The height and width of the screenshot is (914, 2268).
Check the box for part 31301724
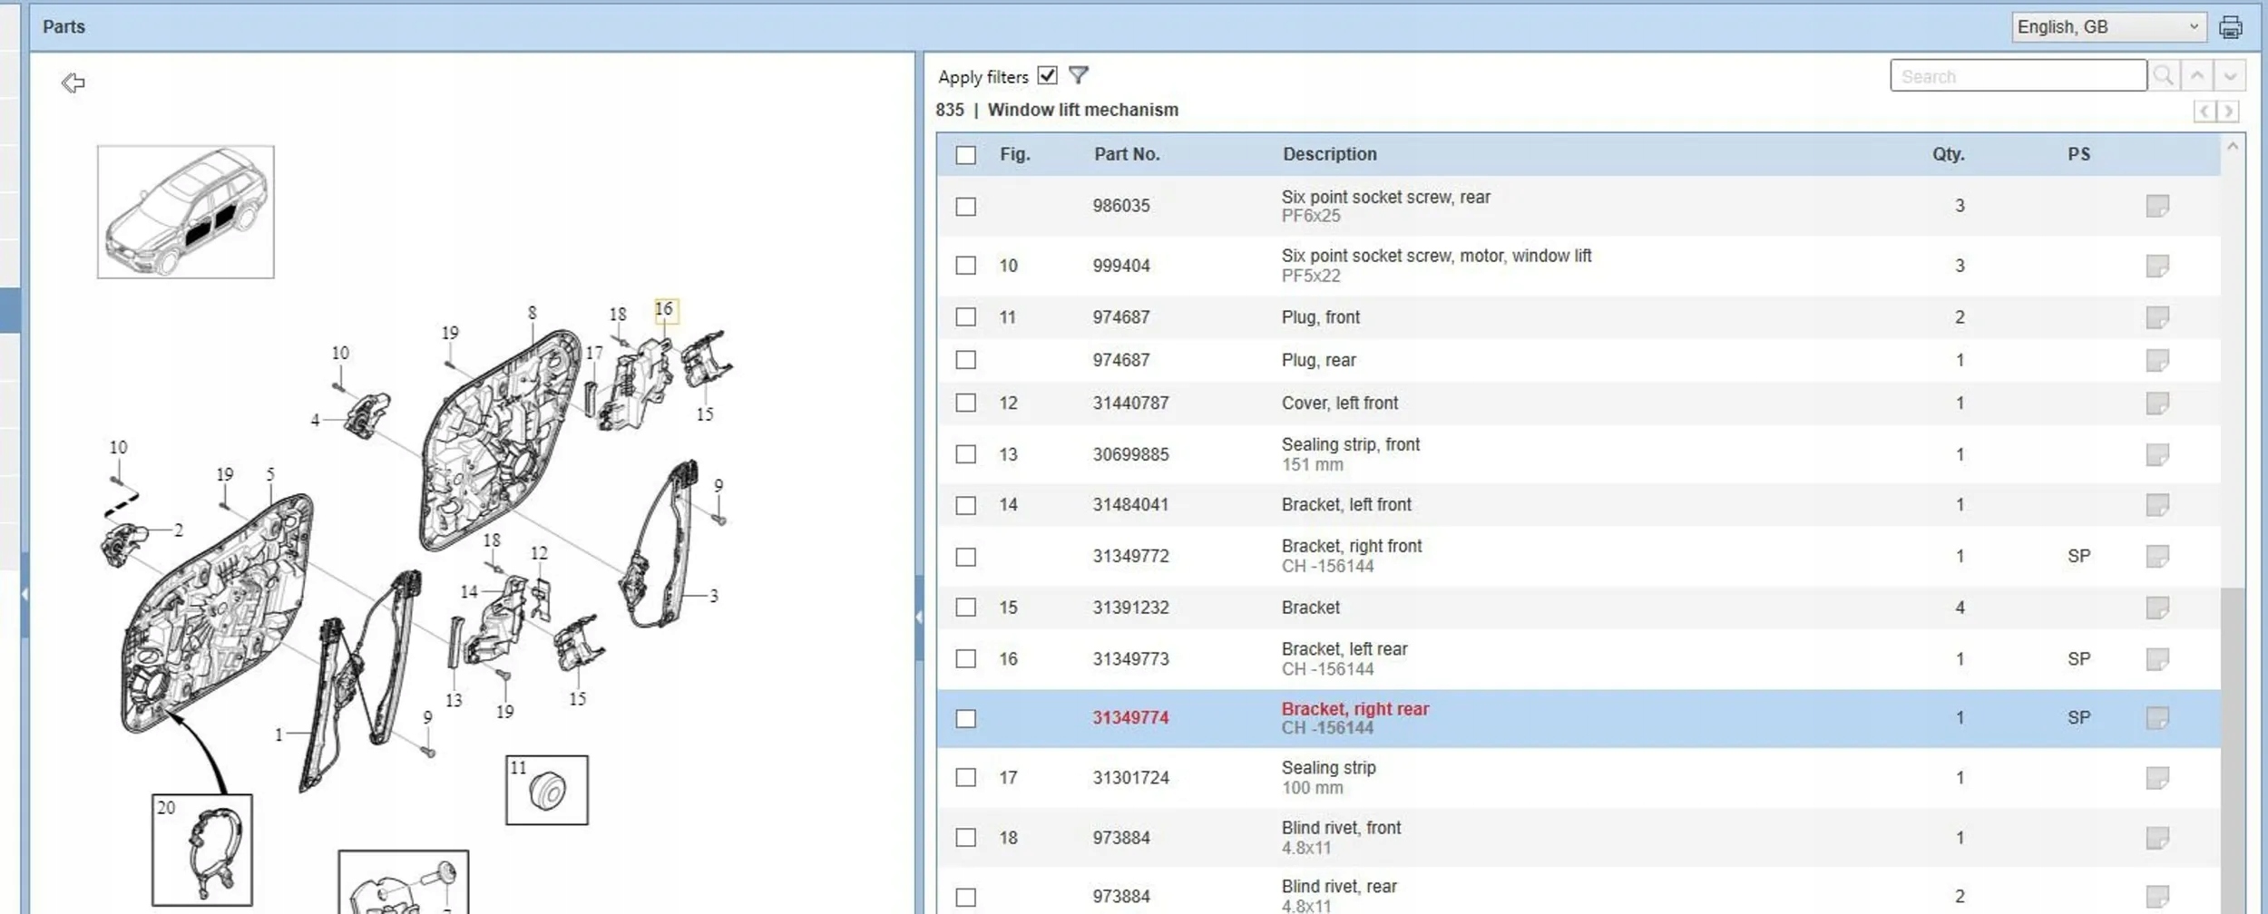tap(965, 778)
